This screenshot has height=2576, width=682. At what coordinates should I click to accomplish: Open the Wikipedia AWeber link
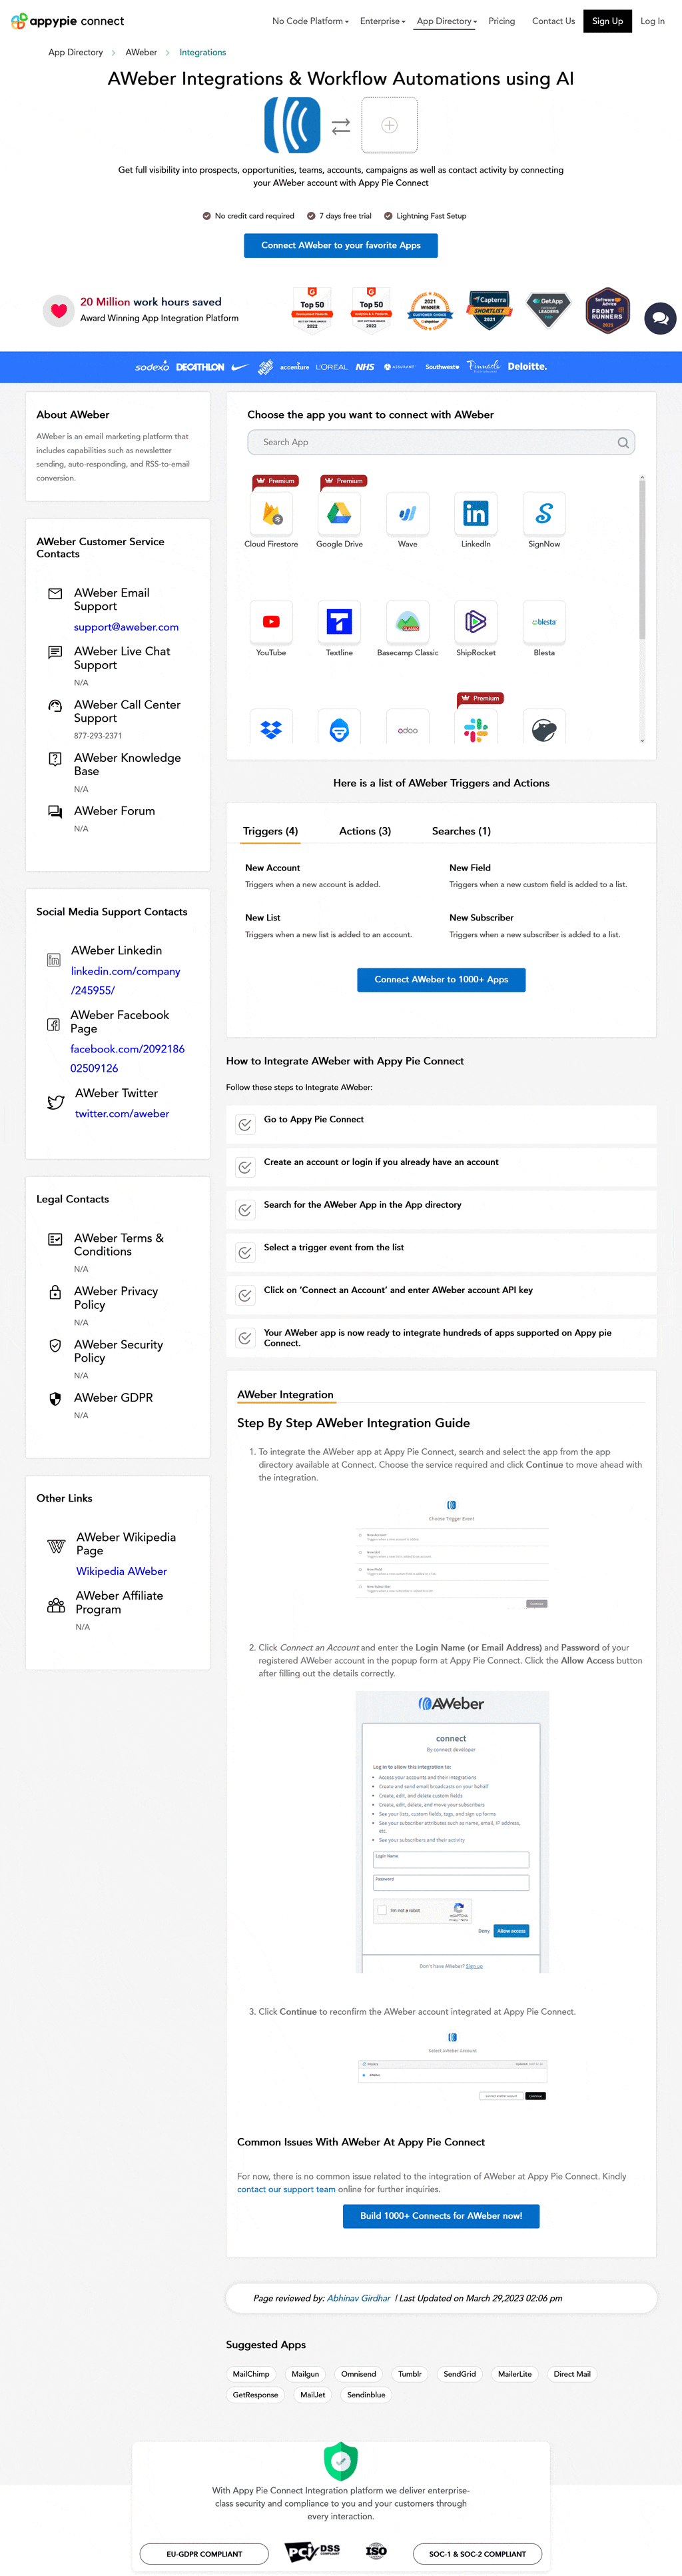[121, 1571]
